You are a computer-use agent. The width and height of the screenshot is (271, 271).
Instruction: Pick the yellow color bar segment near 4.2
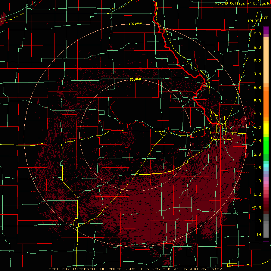[x=266, y=129]
